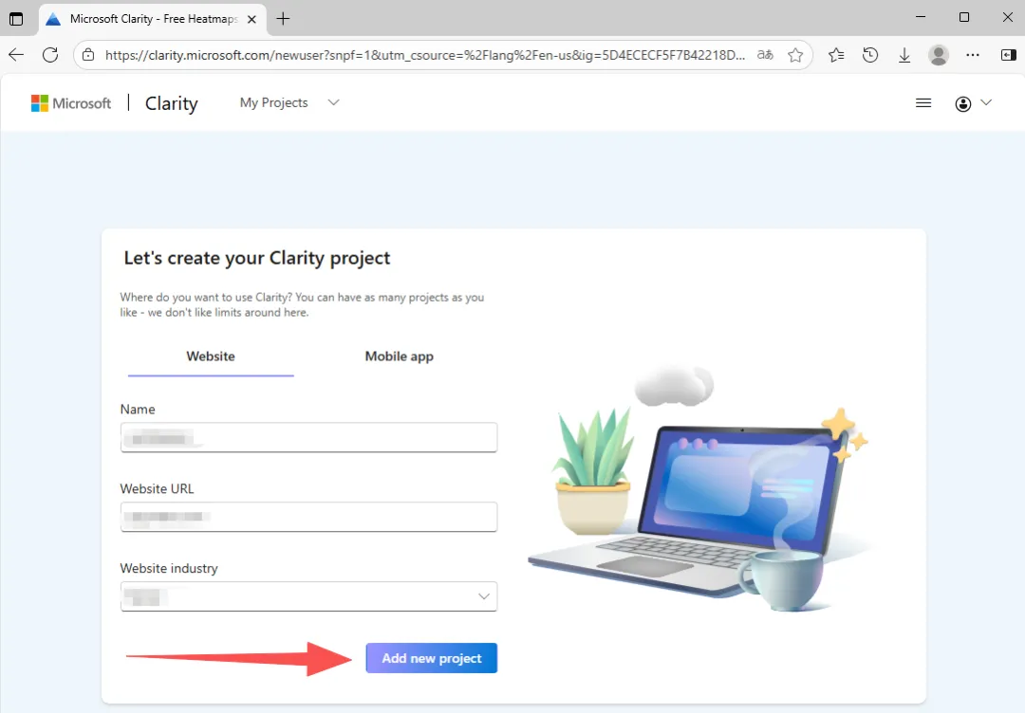Click the address bar URL

pos(425,56)
